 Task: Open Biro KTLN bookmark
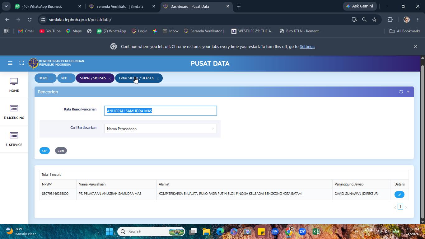[301, 31]
